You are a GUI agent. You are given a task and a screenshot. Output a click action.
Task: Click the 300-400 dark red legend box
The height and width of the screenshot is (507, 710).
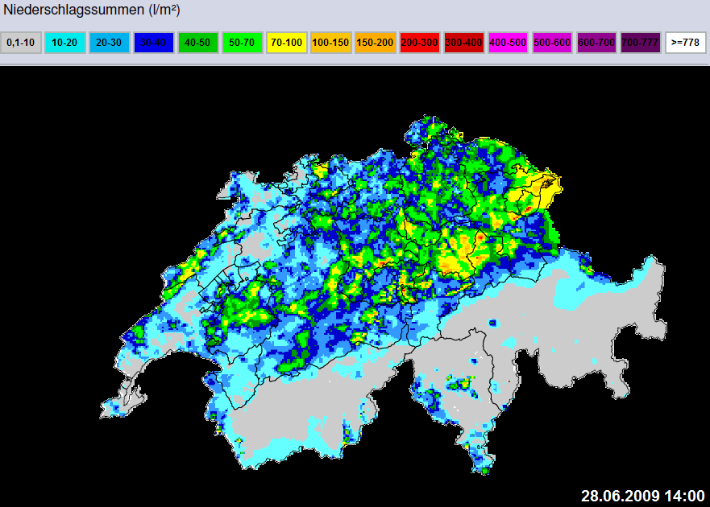point(464,43)
